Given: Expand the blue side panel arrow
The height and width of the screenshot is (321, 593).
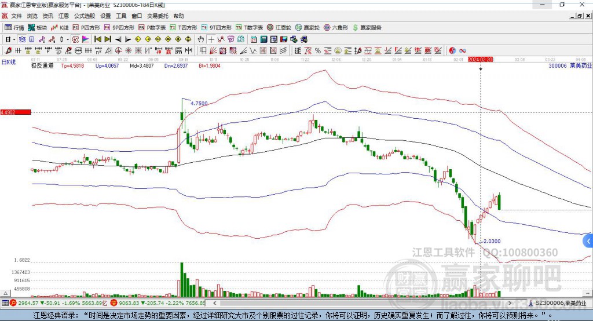Looking at the screenshot, I should tap(588, 241).
